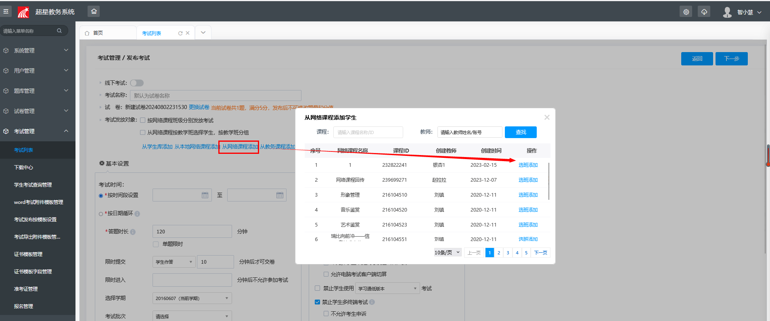Expand the 选择学期 dropdown
This screenshot has width=770, height=321.
pyautogui.click(x=192, y=298)
